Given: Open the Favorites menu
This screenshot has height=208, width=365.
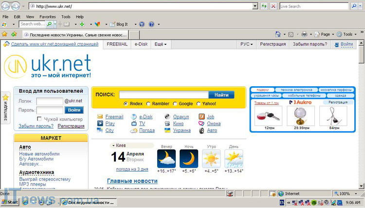Looking at the screenshot, I should pos(48,17).
